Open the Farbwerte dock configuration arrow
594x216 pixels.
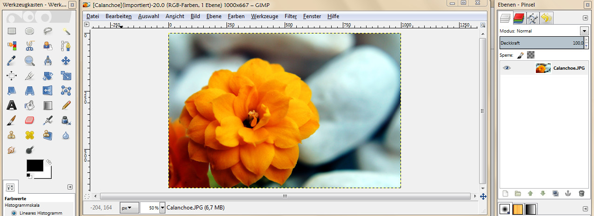pyautogui.click(x=70, y=187)
